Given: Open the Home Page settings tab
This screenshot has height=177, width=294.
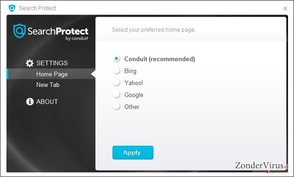Looking at the screenshot, I should [51, 74].
